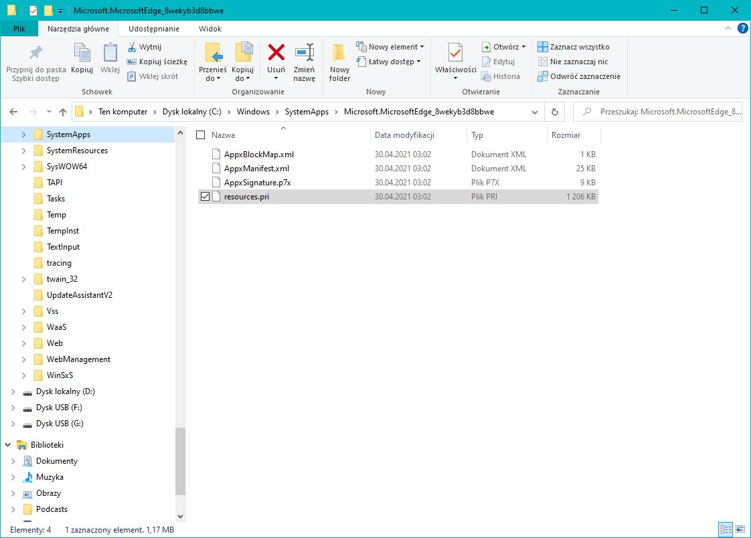Click the Kopiuj clipboard icon

82,53
